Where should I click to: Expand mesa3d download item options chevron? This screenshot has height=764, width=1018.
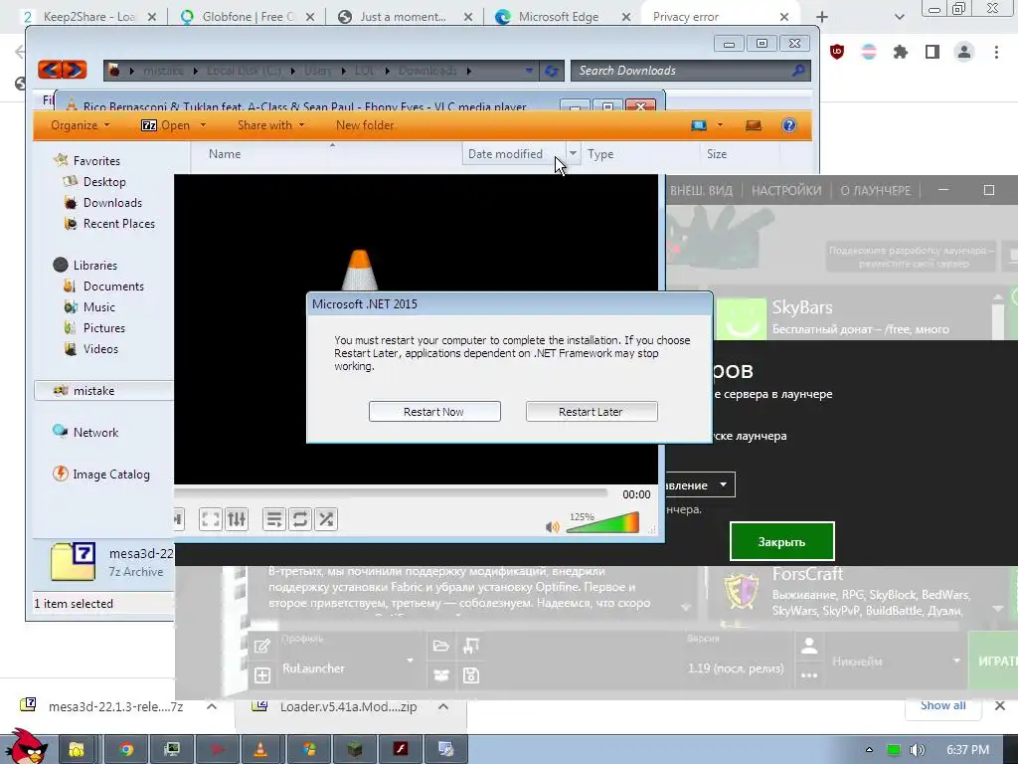pos(212,706)
